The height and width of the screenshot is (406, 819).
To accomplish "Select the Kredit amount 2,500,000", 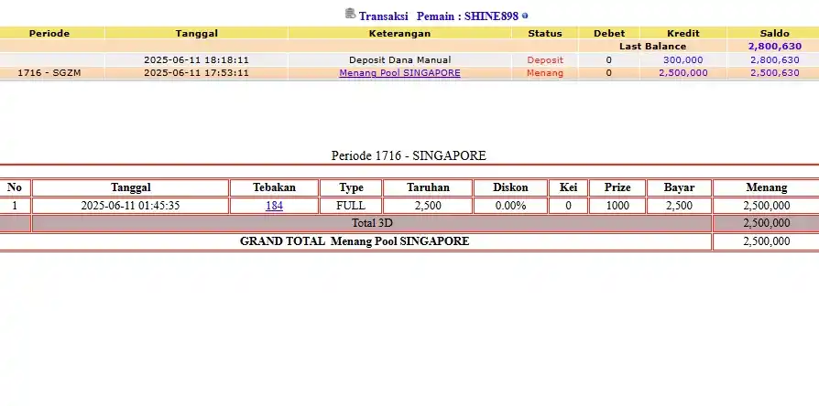I will [683, 73].
